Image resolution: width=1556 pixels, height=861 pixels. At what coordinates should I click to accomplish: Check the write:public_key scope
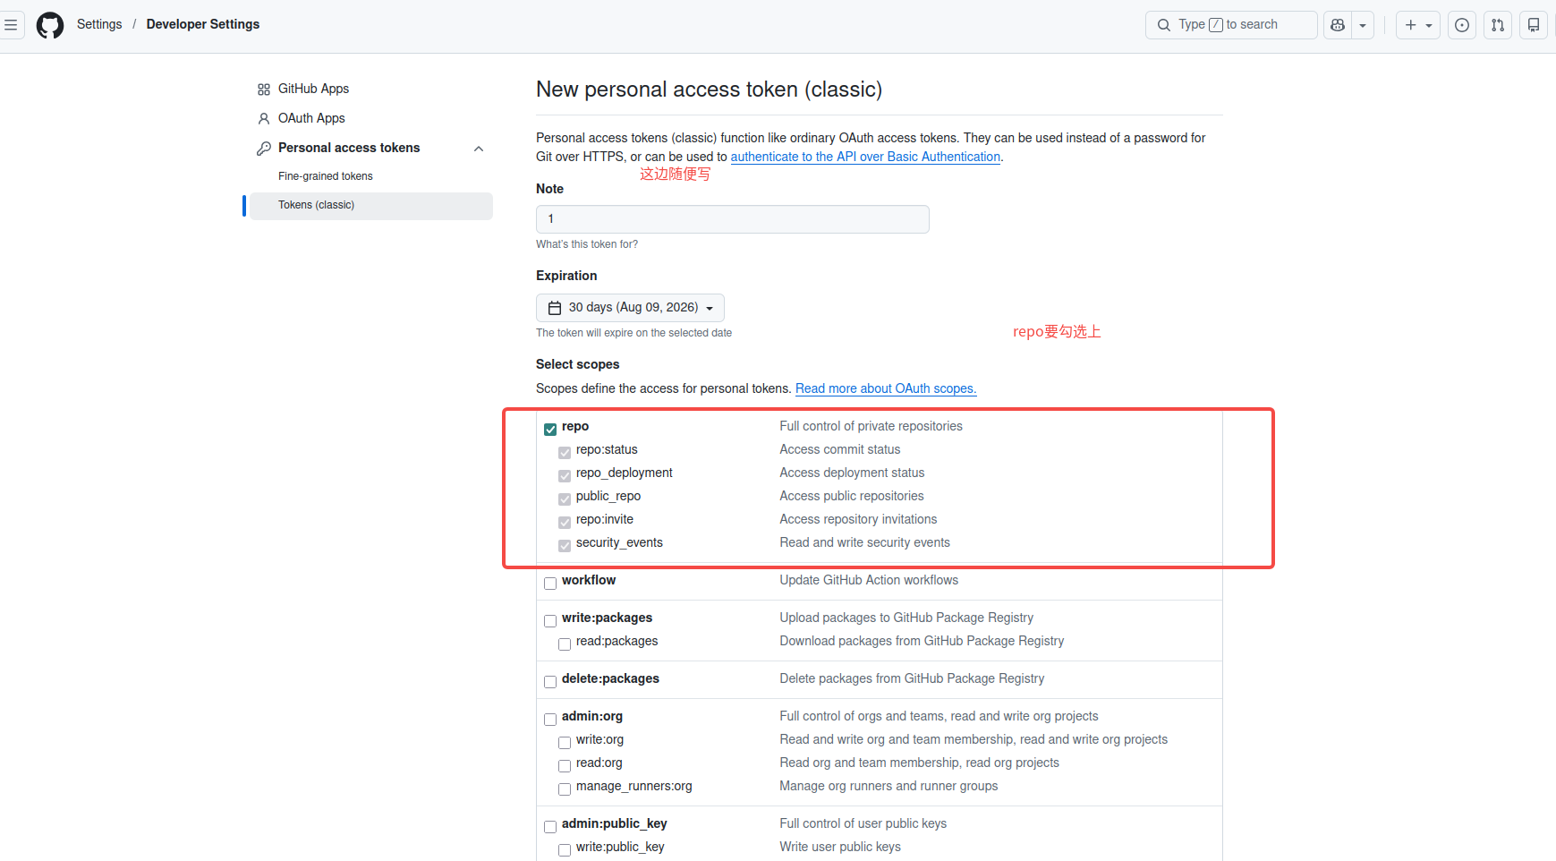[565, 850]
